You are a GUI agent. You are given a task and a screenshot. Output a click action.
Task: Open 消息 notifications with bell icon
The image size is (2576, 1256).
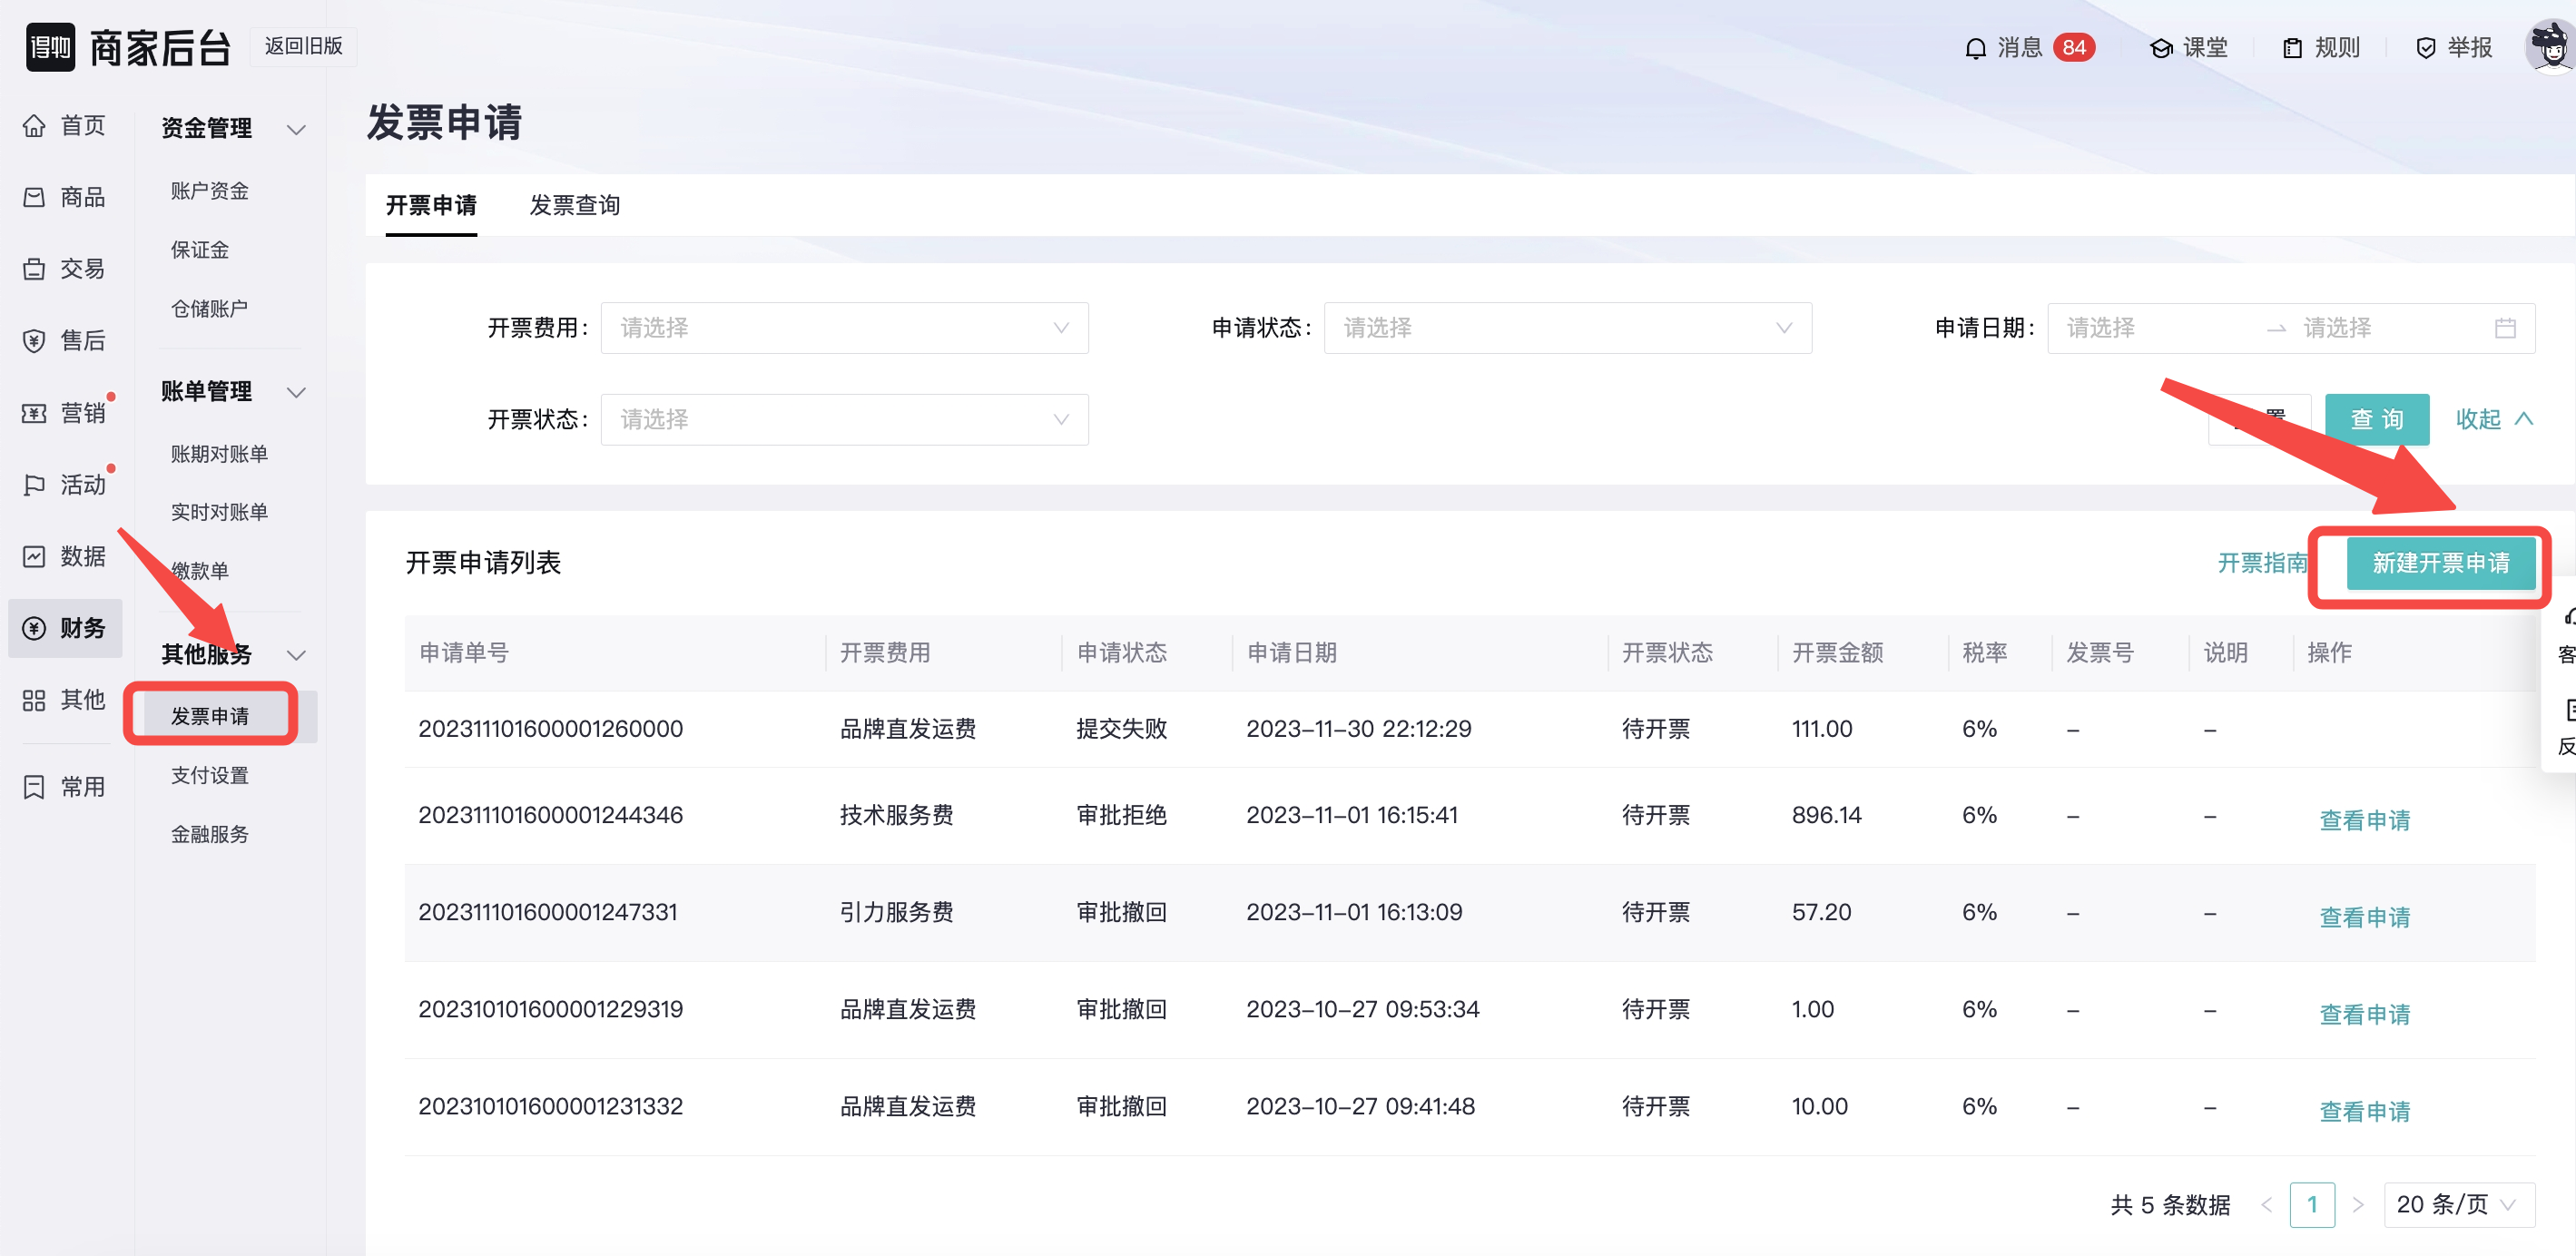click(x=2004, y=48)
